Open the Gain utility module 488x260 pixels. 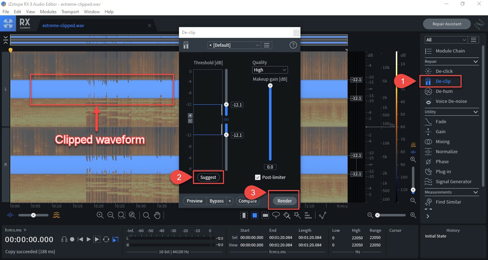[x=440, y=131]
